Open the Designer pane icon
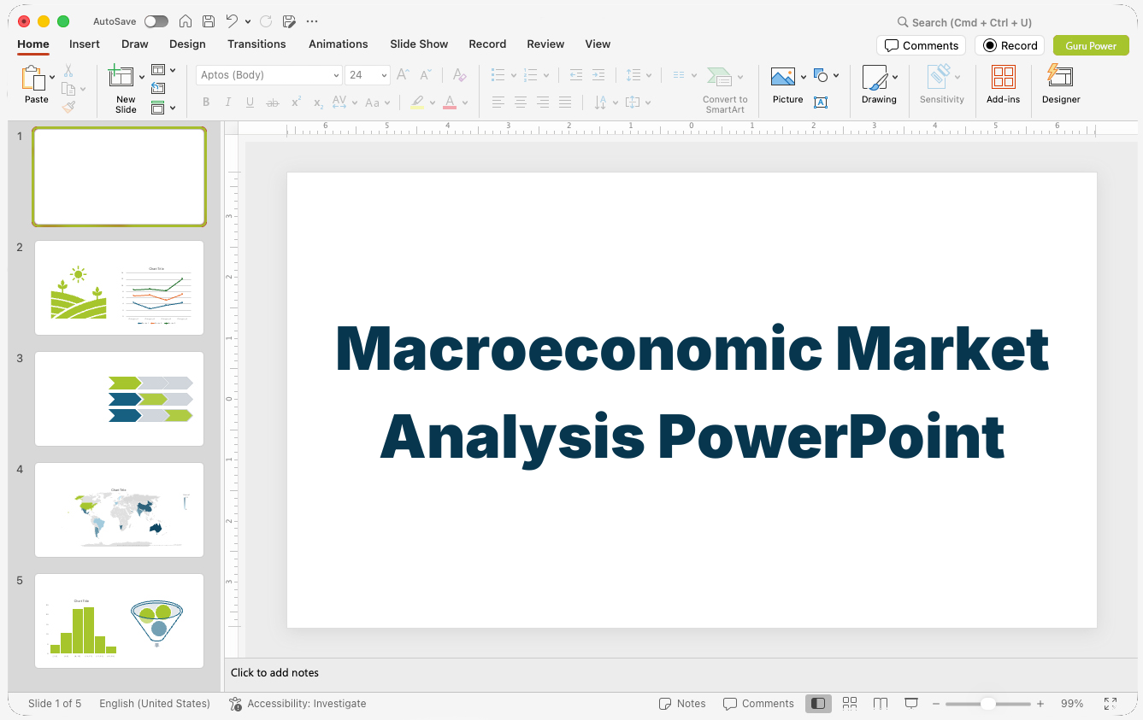The image size is (1143, 720). (x=1060, y=76)
